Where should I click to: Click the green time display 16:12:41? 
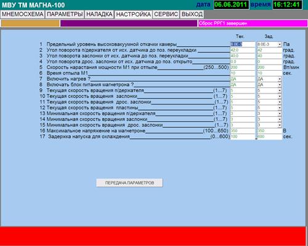[287, 4]
